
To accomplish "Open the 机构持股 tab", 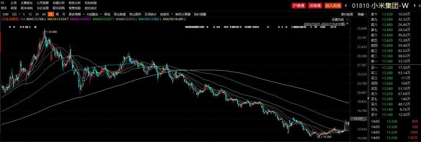I will pyautogui.click(x=90, y=3).
